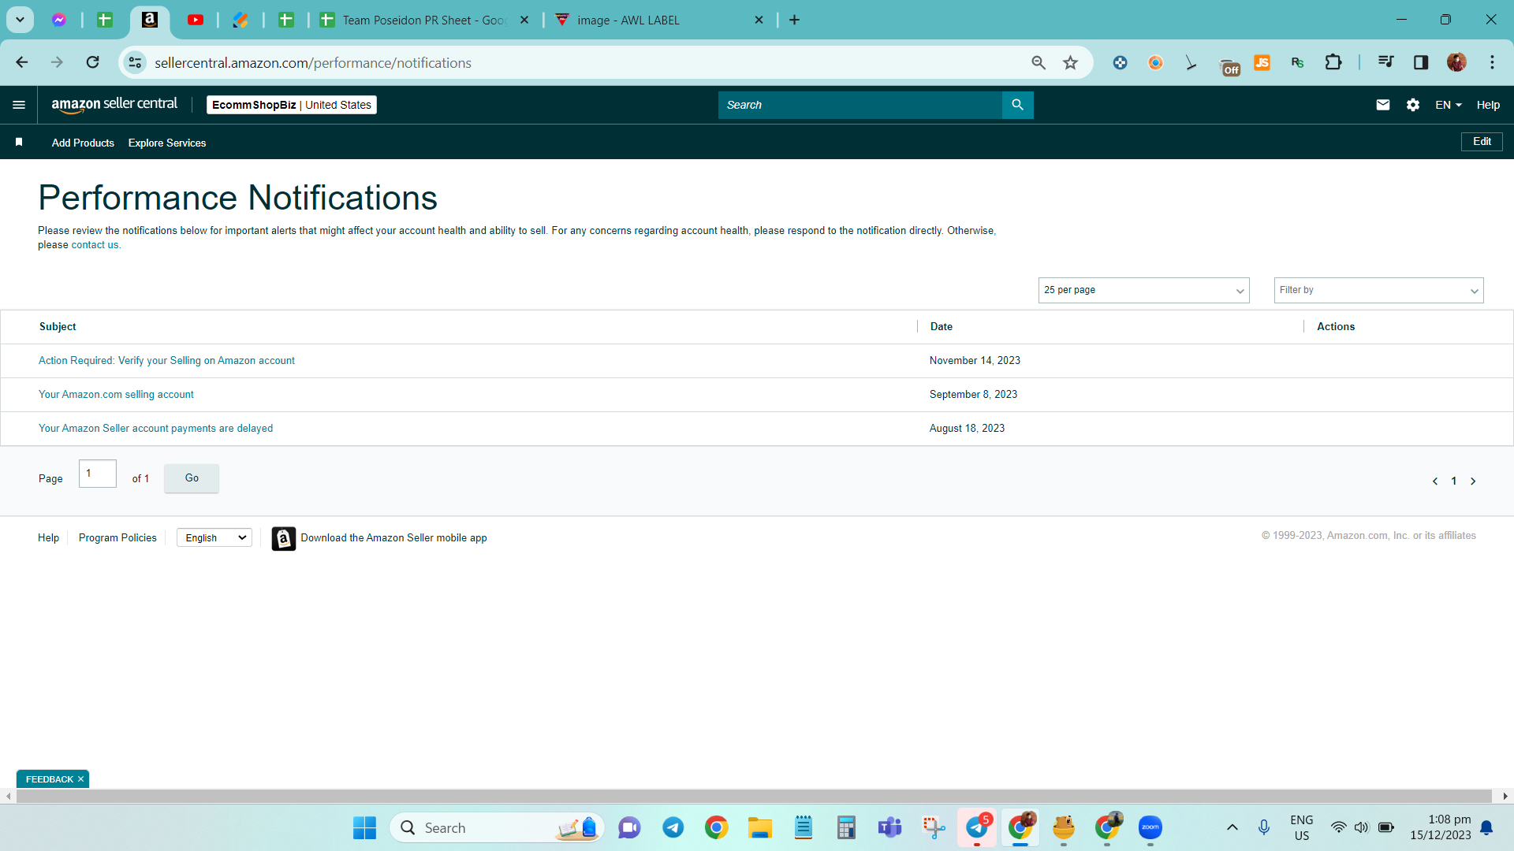View site information icon in address bar

click(x=135, y=62)
